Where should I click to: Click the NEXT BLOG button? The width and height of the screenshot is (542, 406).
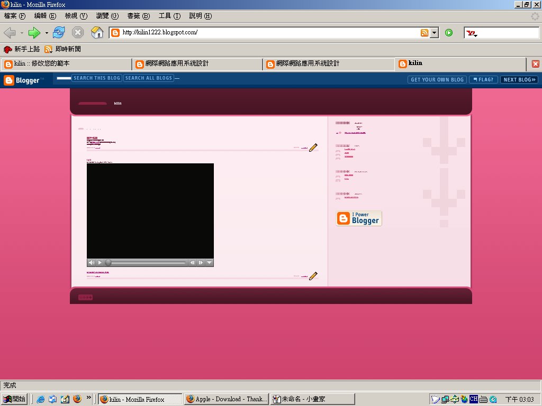point(519,80)
